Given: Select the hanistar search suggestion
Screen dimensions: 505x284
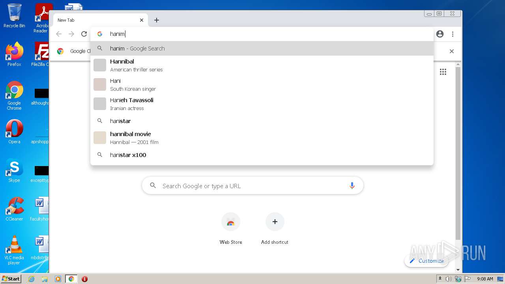Looking at the screenshot, I should [262, 121].
